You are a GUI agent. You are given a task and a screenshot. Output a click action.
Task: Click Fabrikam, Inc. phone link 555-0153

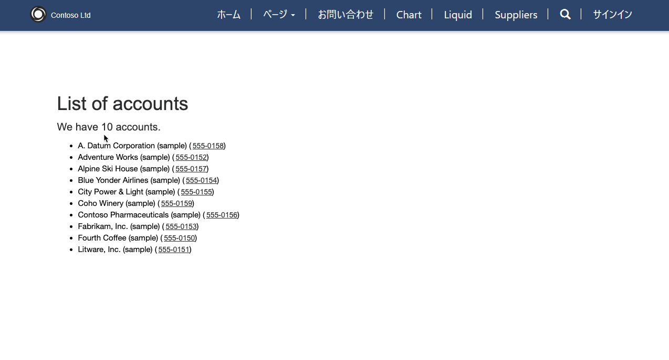point(181,226)
